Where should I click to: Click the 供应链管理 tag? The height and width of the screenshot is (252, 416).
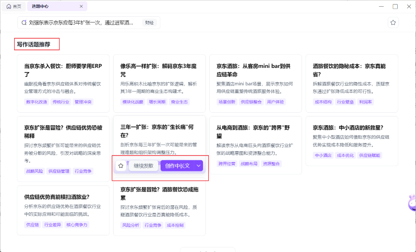pyautogui.click(x=59, y=171)
